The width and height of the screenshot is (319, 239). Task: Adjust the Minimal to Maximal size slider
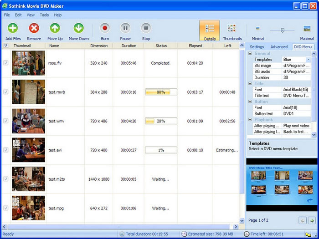tap(282, 30)
